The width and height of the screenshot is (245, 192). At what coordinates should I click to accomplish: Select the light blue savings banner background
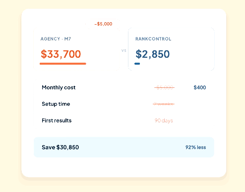124,147
